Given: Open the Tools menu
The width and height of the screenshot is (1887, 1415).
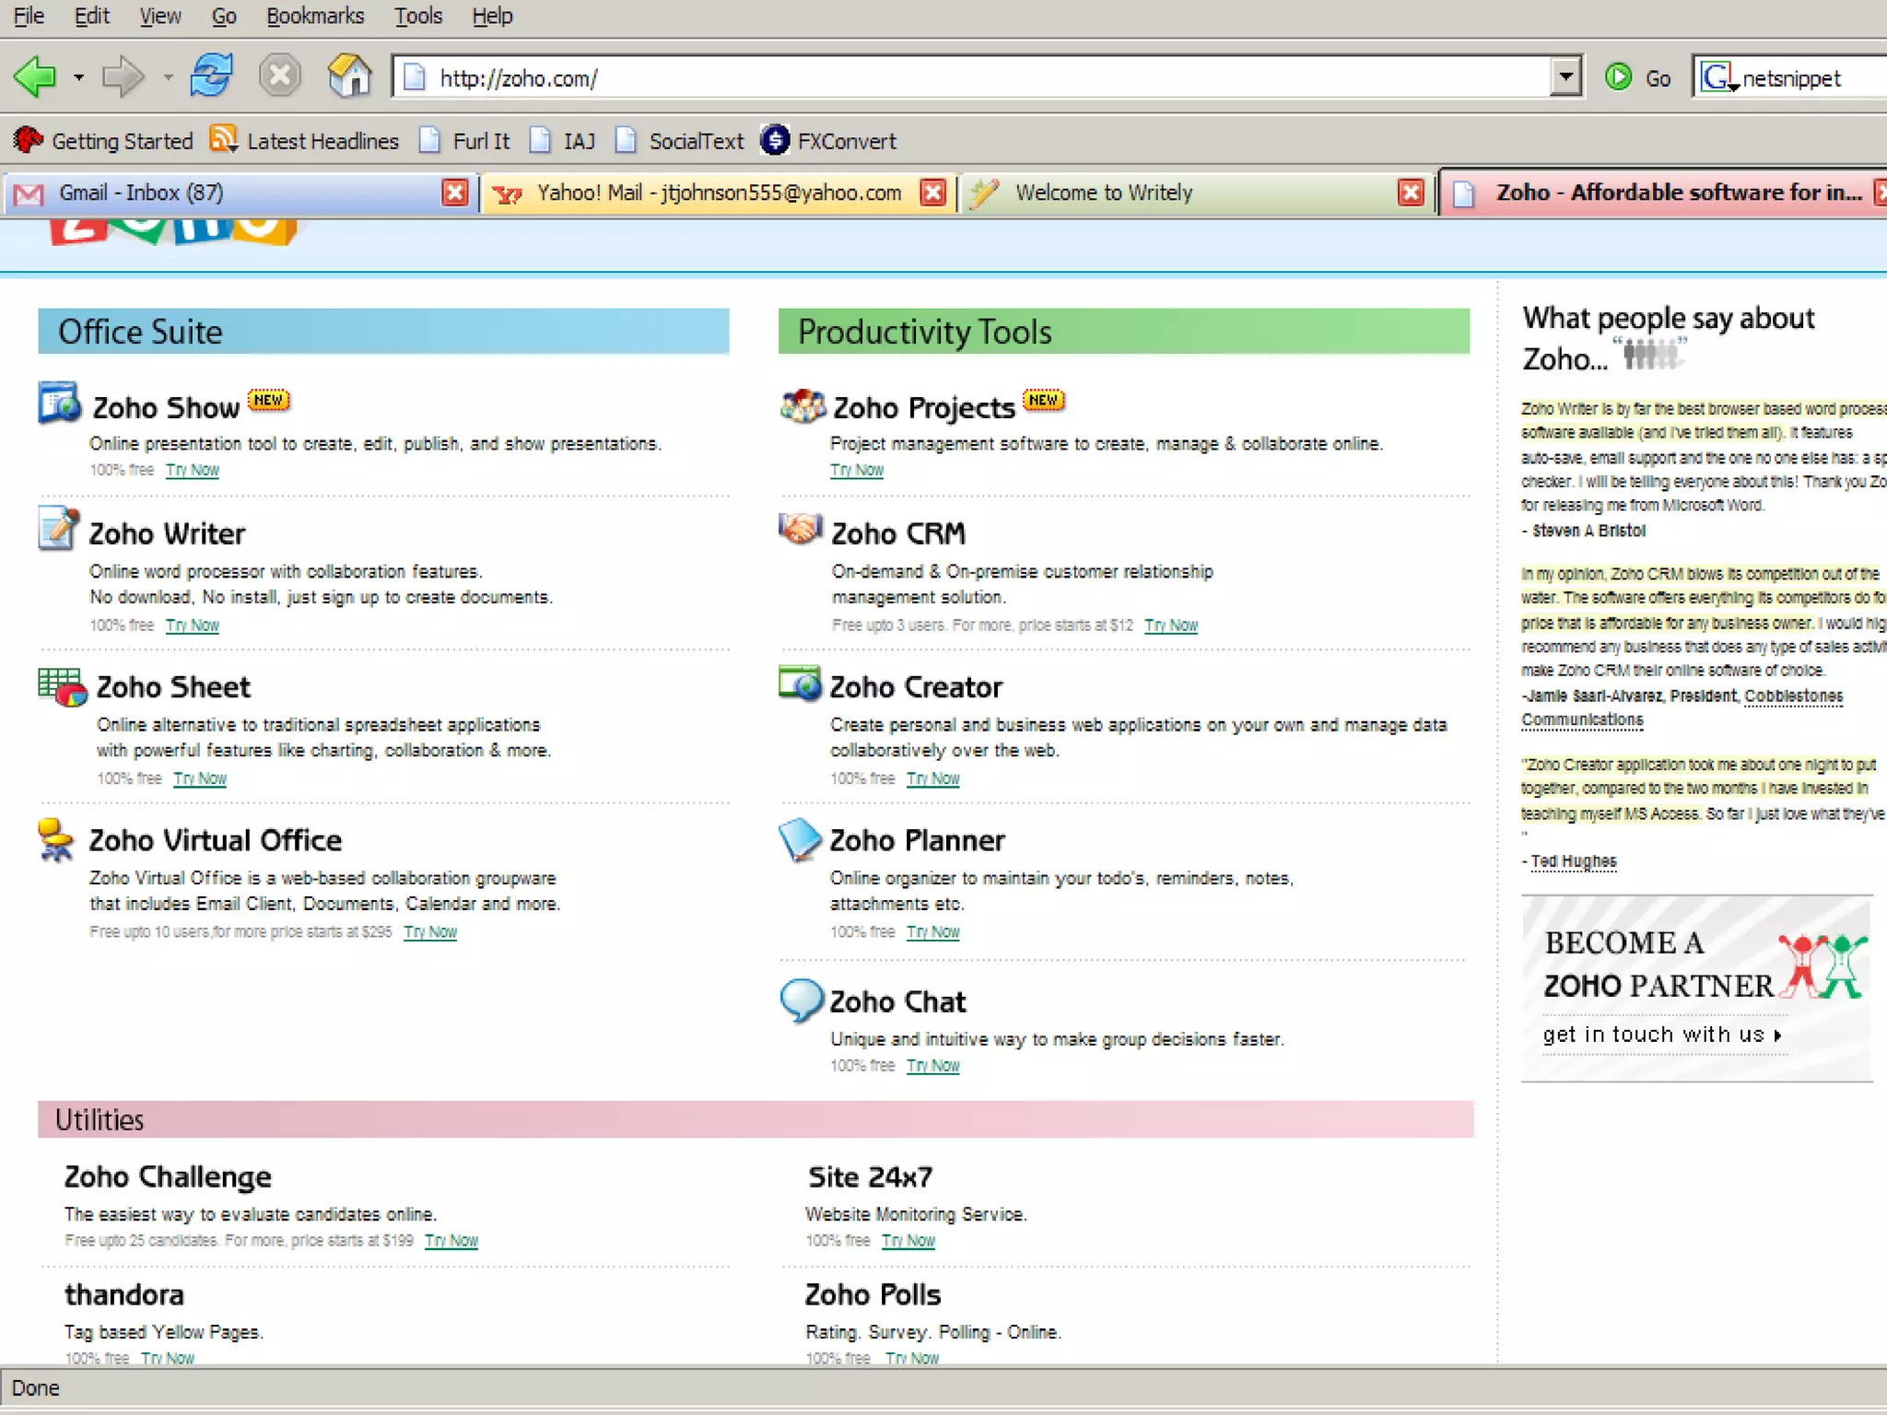Looking at the screenshot, I should coord(418,17).
